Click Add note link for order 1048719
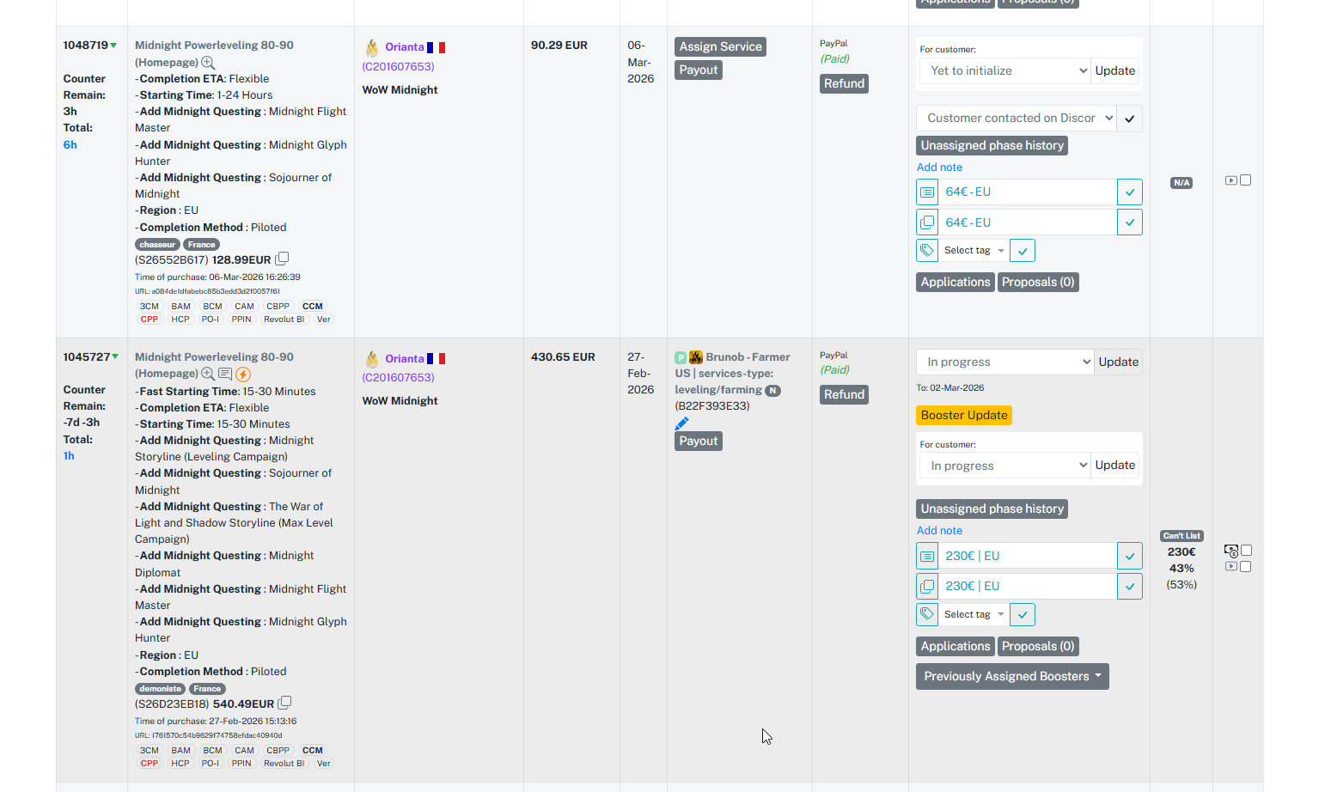The width and height of the screenshot is (1325, 792). pyautogui.click(x=939, y=168)
